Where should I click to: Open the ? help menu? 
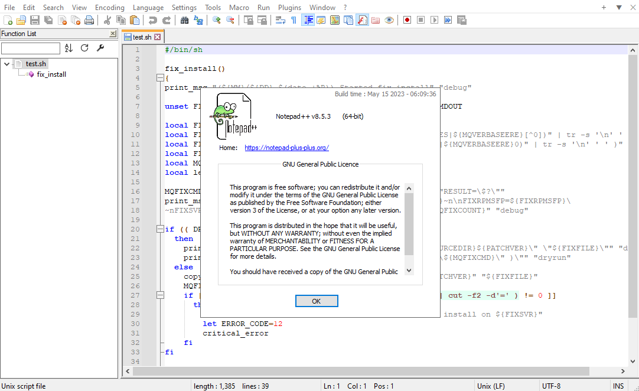pos(345,7)
